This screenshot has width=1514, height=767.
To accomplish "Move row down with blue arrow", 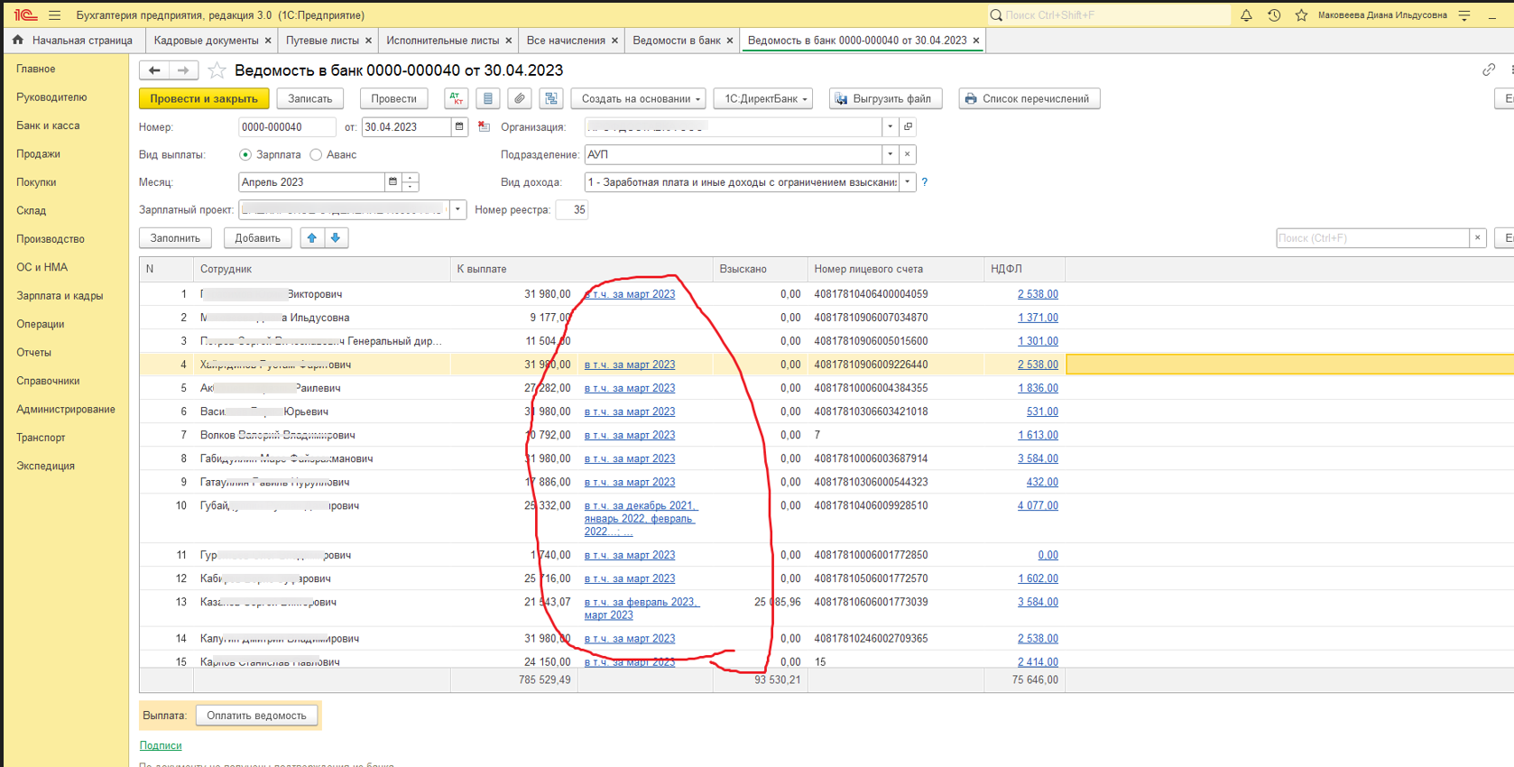I will pos(336,238).
